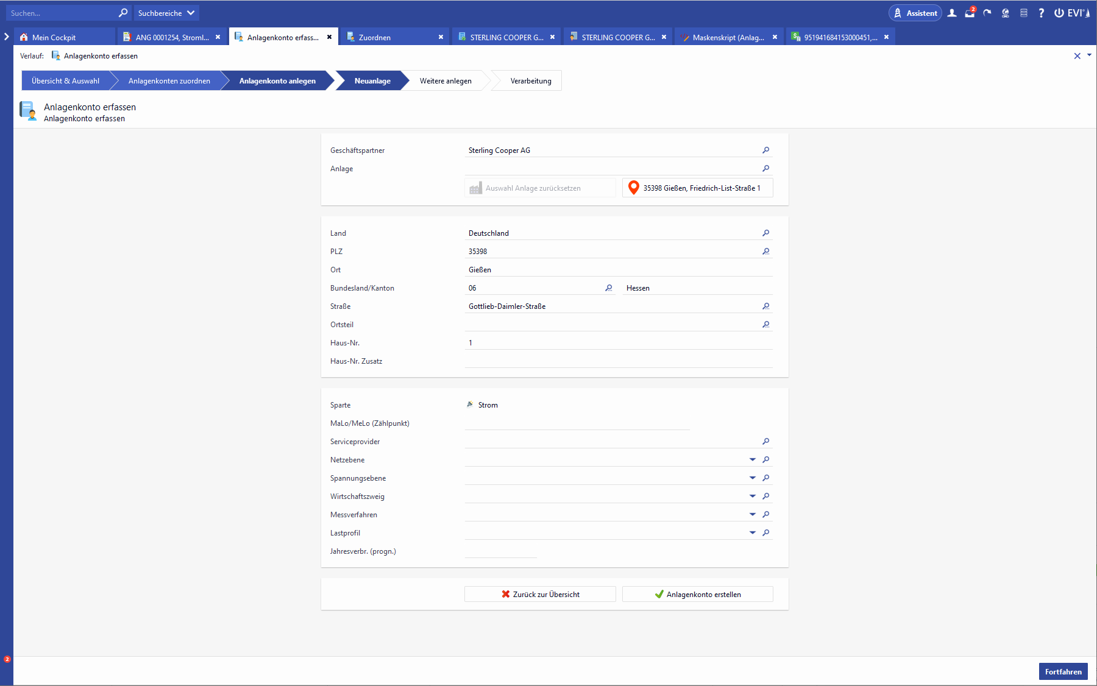Click the database icon in top bar
This screenshot has width=1097, height=686.
[x=1024, y=13]
